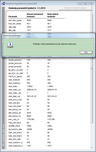
Task: Select the hod_min_mzda parameter name
Action: coord(15,24)
